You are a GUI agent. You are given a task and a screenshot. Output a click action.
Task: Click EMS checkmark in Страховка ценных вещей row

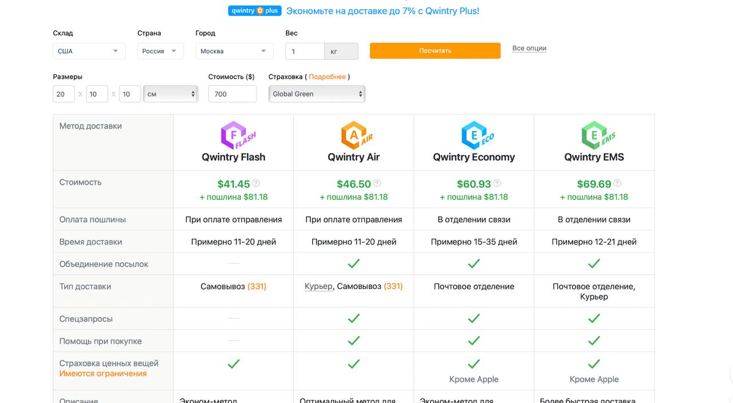tap(594, 364)
